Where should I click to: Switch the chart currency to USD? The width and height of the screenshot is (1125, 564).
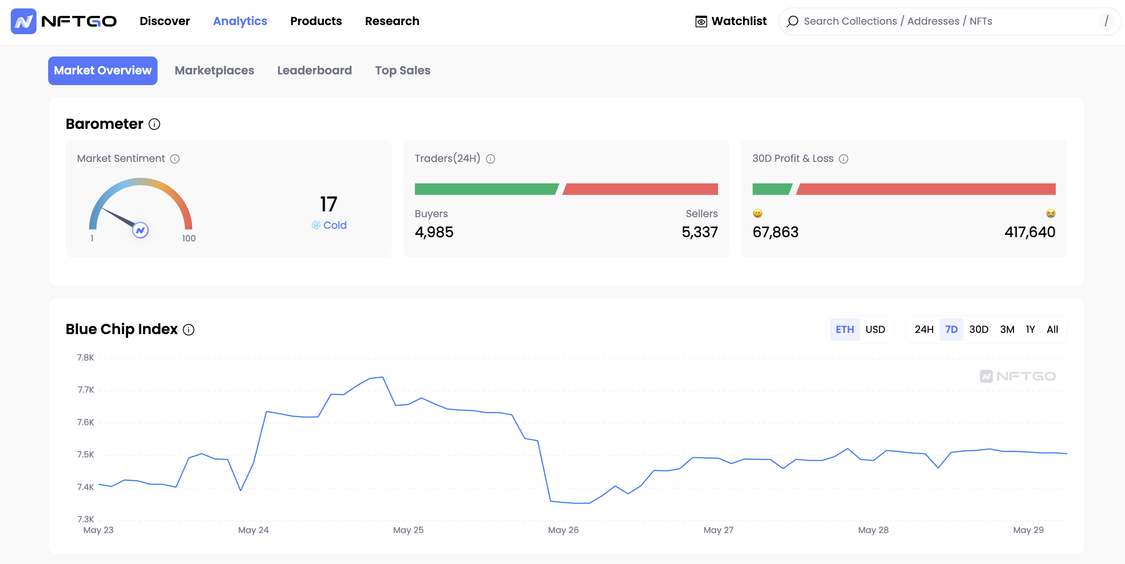click(875, 330)
